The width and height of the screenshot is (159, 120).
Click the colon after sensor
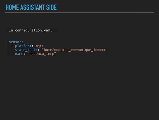click(22, 42)
